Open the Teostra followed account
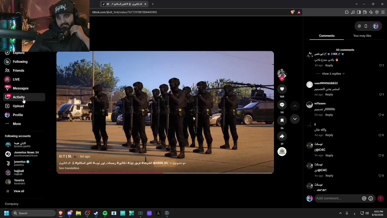This screenshot has height=218, width=387. click(15, 182)
